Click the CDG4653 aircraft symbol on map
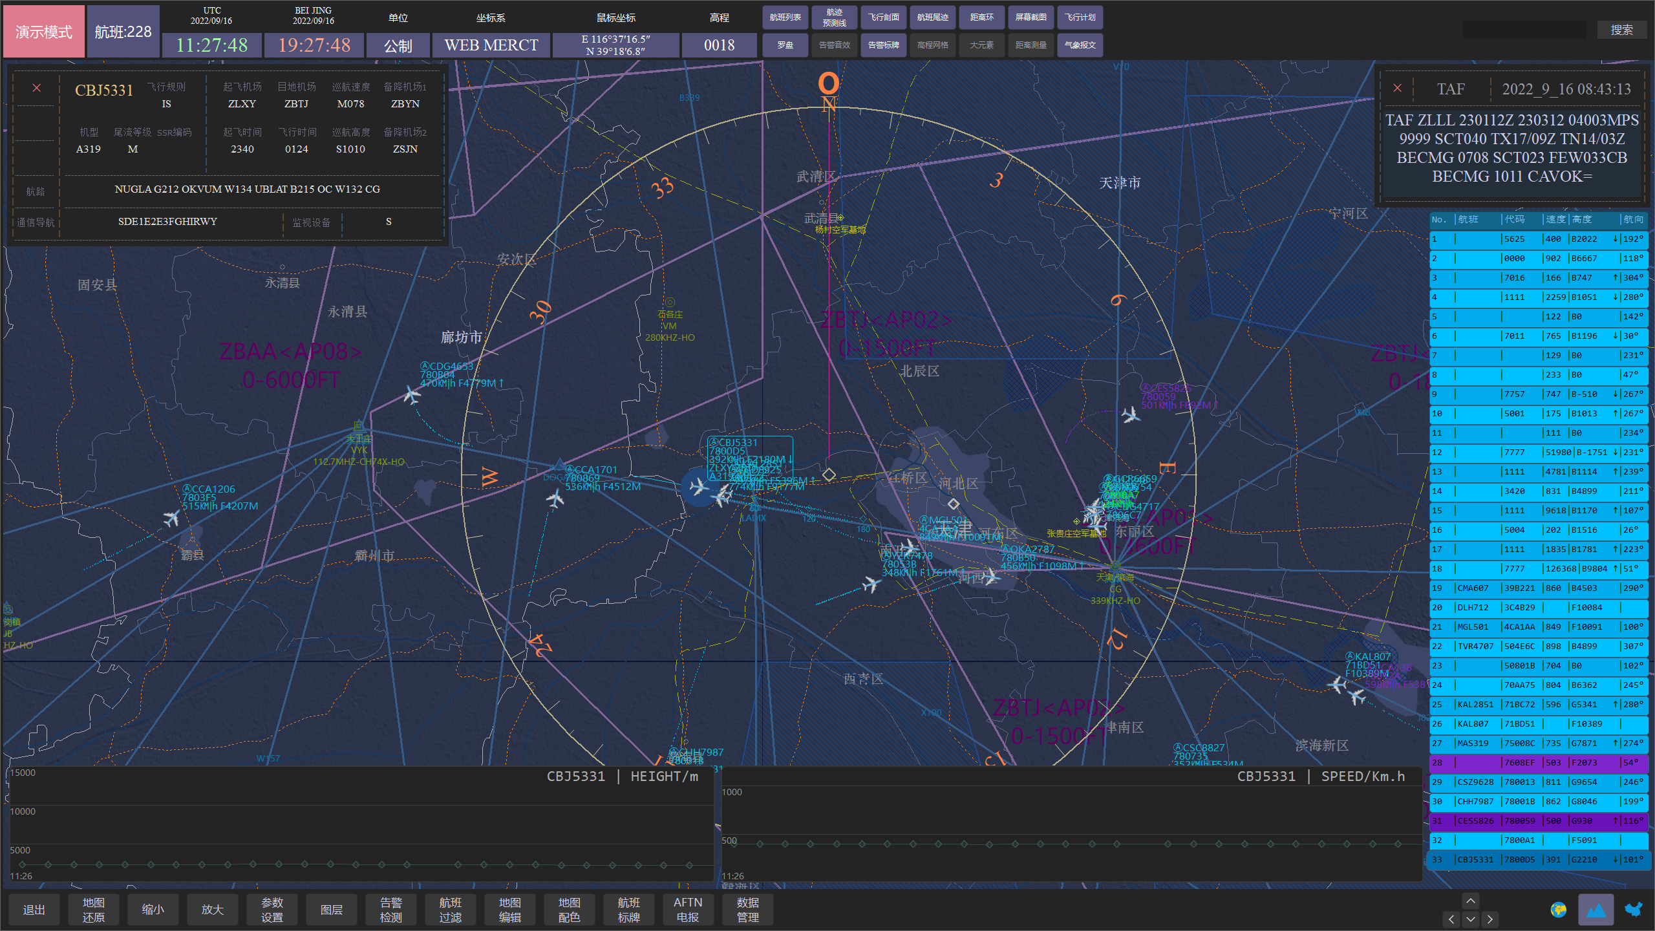 (x=412, y=394)
